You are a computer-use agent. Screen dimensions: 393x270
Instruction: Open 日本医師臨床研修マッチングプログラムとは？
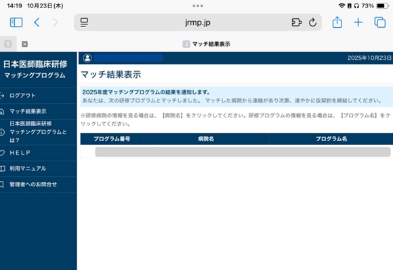[x=38, y=132]
